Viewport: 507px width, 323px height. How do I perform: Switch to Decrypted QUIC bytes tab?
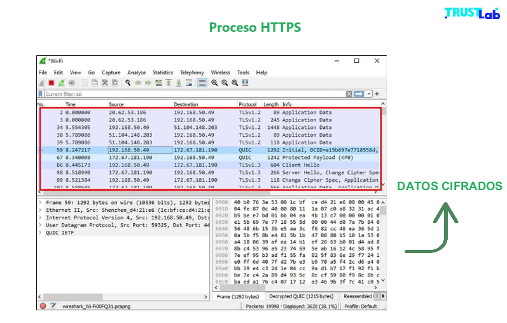[301, 296]
